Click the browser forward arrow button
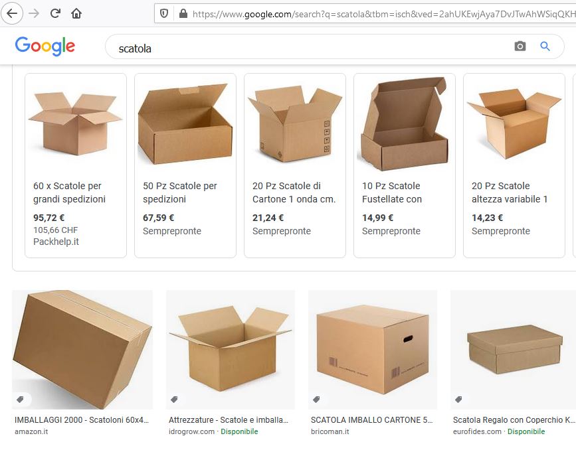The image size is (576, 450). 34,13
